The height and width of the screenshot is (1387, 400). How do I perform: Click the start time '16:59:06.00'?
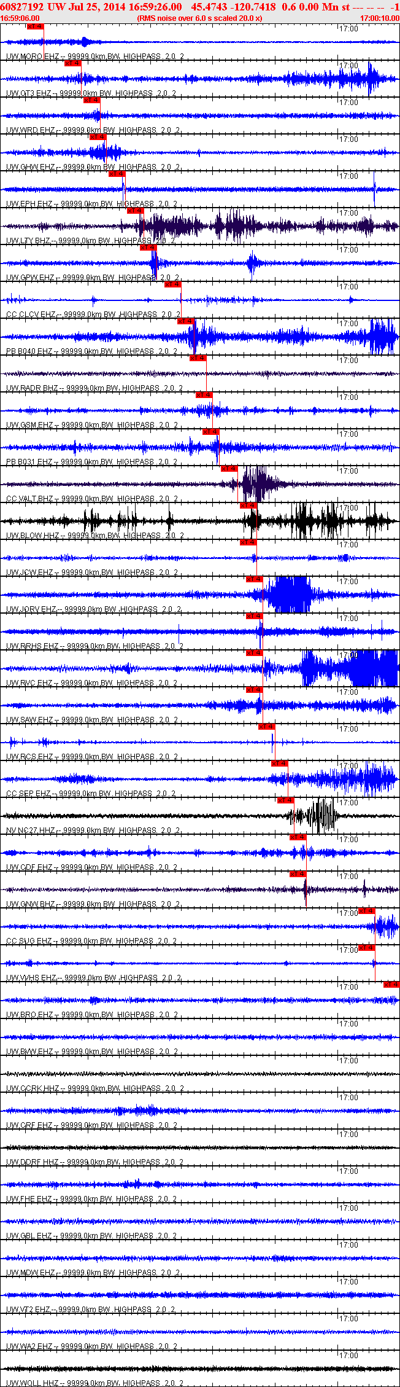coord(20,18)
